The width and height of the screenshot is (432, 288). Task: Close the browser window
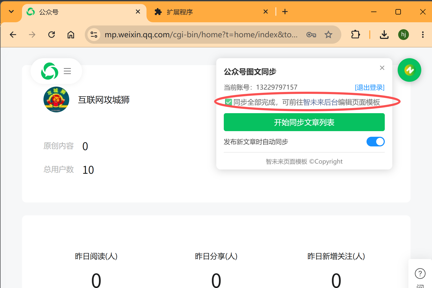click(423, 12)
